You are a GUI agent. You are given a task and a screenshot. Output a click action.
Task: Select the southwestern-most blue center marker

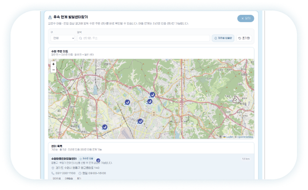pyautogui.click(x=105, y=127)
